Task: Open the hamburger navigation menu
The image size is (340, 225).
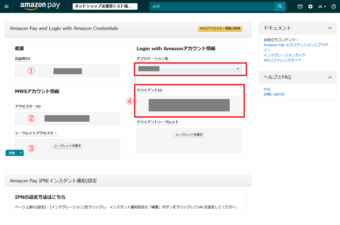Action: coord(6,7)
